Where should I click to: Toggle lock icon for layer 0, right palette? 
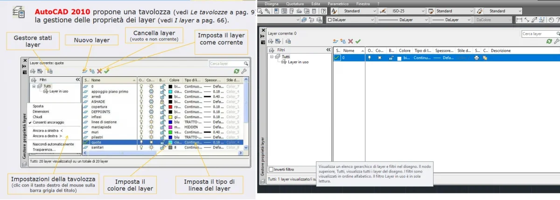click(x=391, y=58)
